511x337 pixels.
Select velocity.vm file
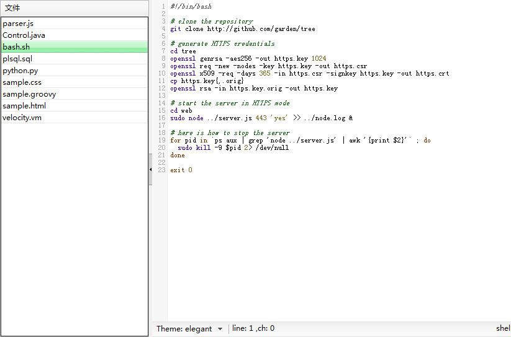coord(22,118)
